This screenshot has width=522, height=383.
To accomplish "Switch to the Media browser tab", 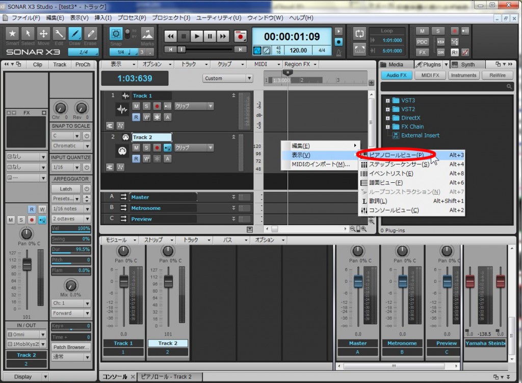I will [x=395, y=64].
